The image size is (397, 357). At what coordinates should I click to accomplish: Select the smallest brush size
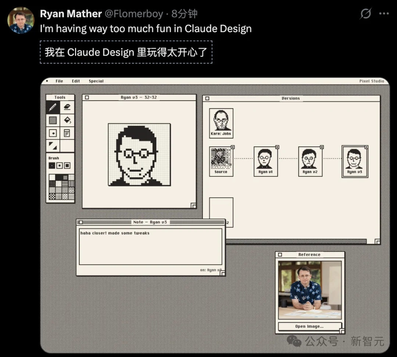(x=52, y=166)
